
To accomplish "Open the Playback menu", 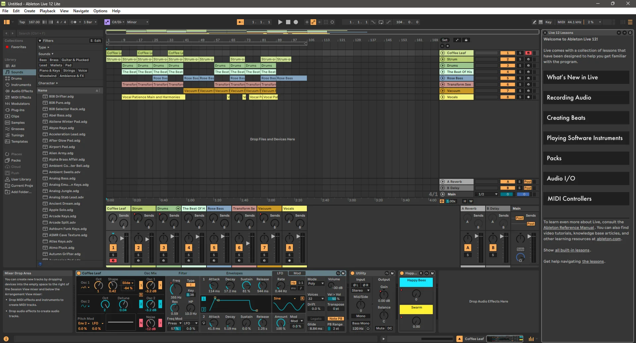I will pos(47,11).
